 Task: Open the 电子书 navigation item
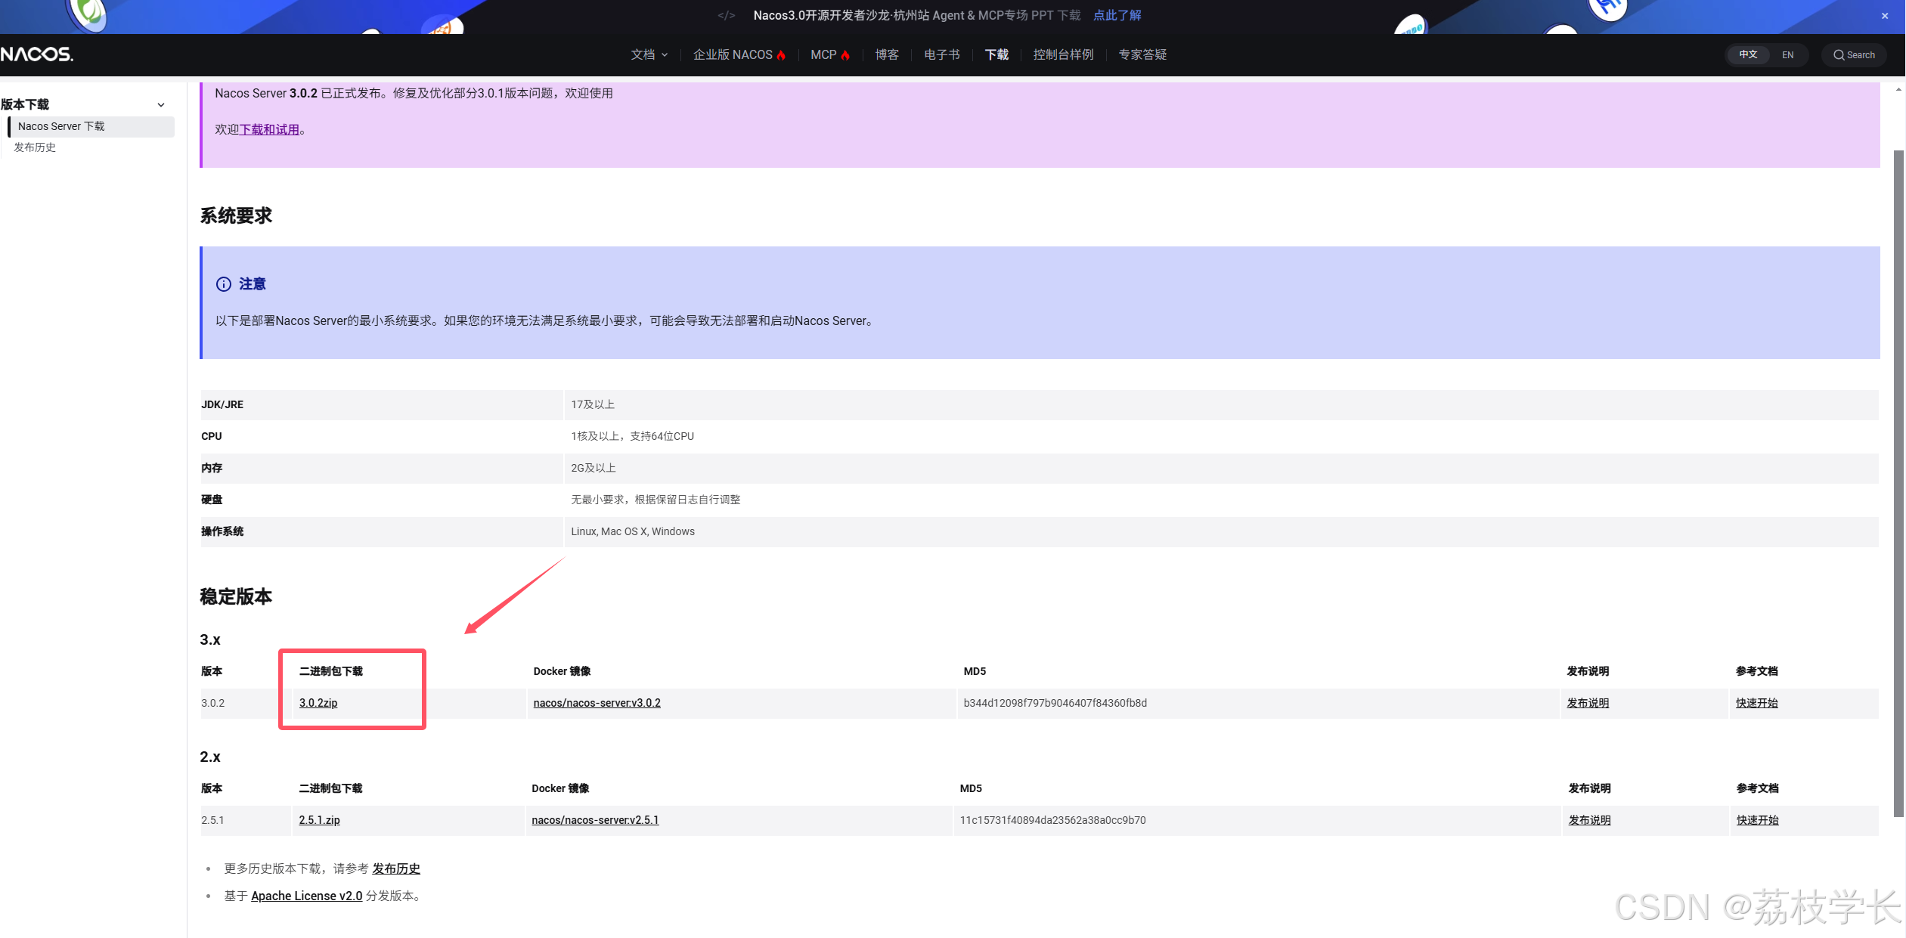[941, 54]
